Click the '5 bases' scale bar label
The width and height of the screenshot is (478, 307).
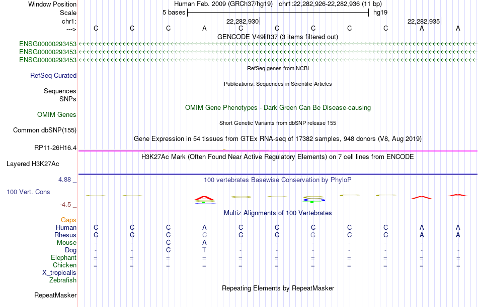click(174, 13)
